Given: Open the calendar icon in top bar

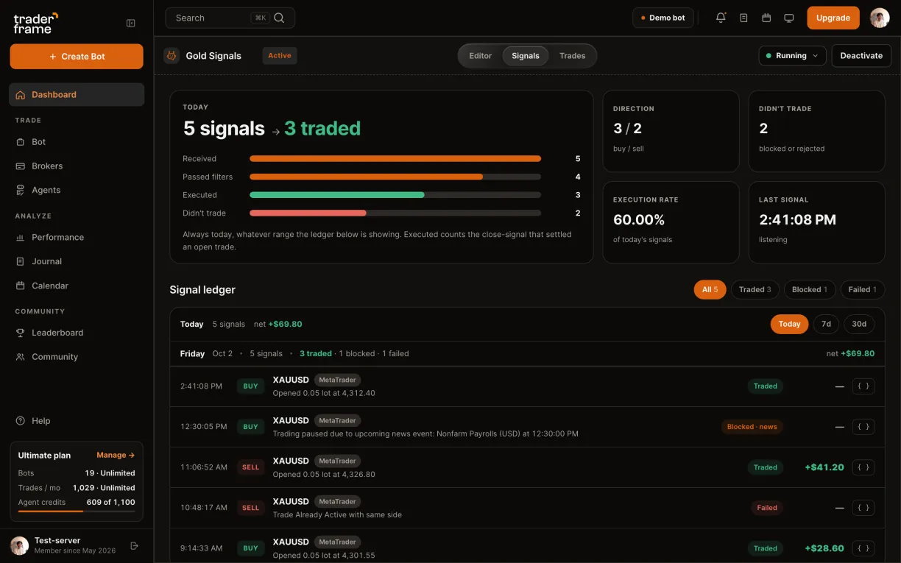Looking at the screenshot, I should (x=766, y=18).
